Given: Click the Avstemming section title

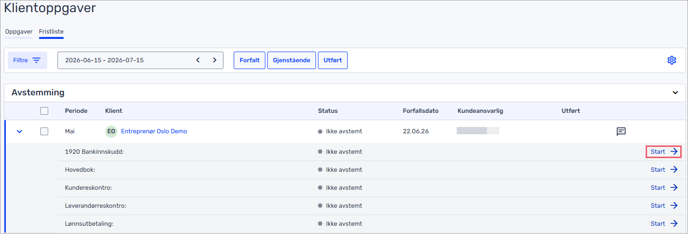Looking at the screenshot, I should pos(38,92).
